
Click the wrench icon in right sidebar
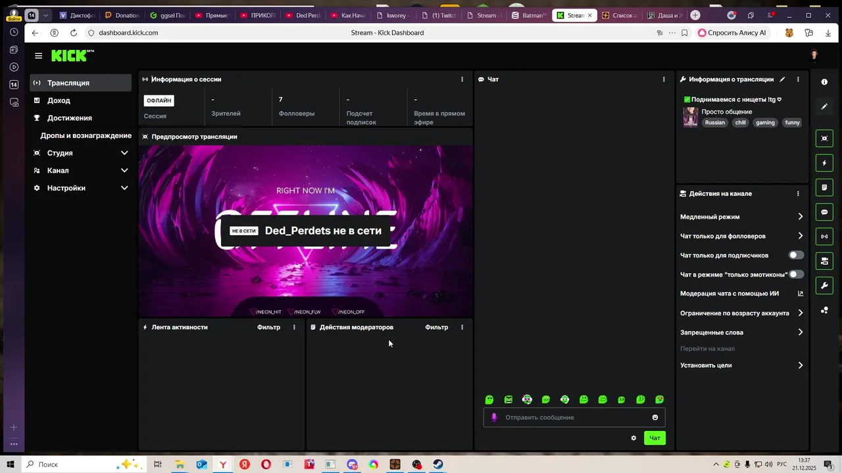pos(824,286)
